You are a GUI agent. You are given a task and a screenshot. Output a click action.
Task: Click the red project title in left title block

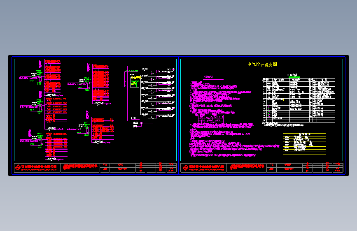(x=80, y=167)
